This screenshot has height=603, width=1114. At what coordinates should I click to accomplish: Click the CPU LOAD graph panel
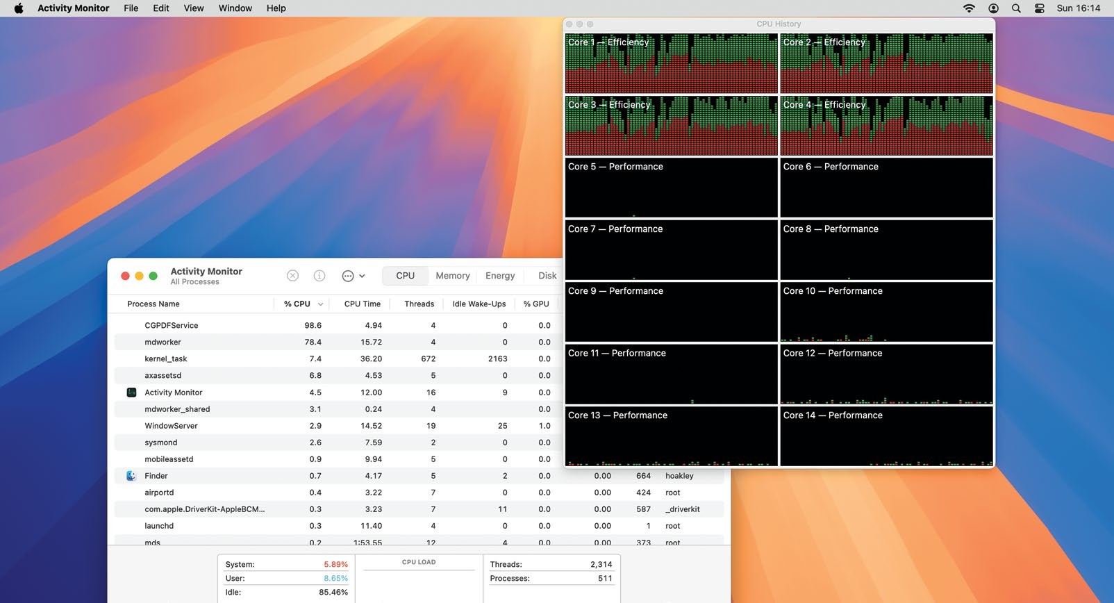419,578
